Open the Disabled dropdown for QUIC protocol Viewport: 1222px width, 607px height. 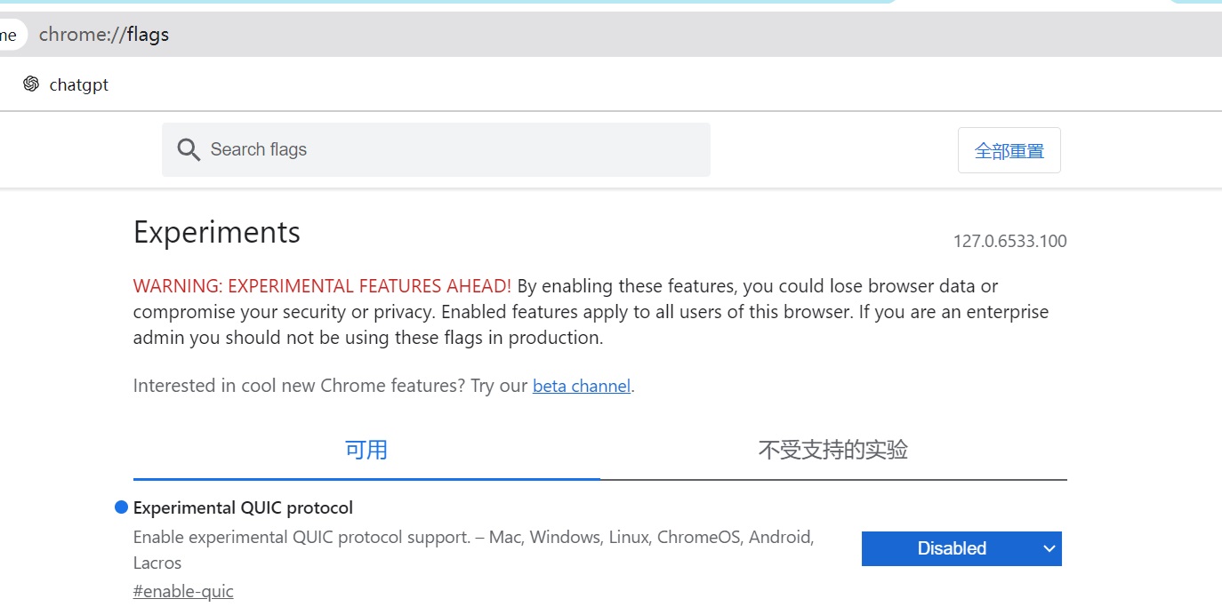pyautogui.click(x=951, y=548)
